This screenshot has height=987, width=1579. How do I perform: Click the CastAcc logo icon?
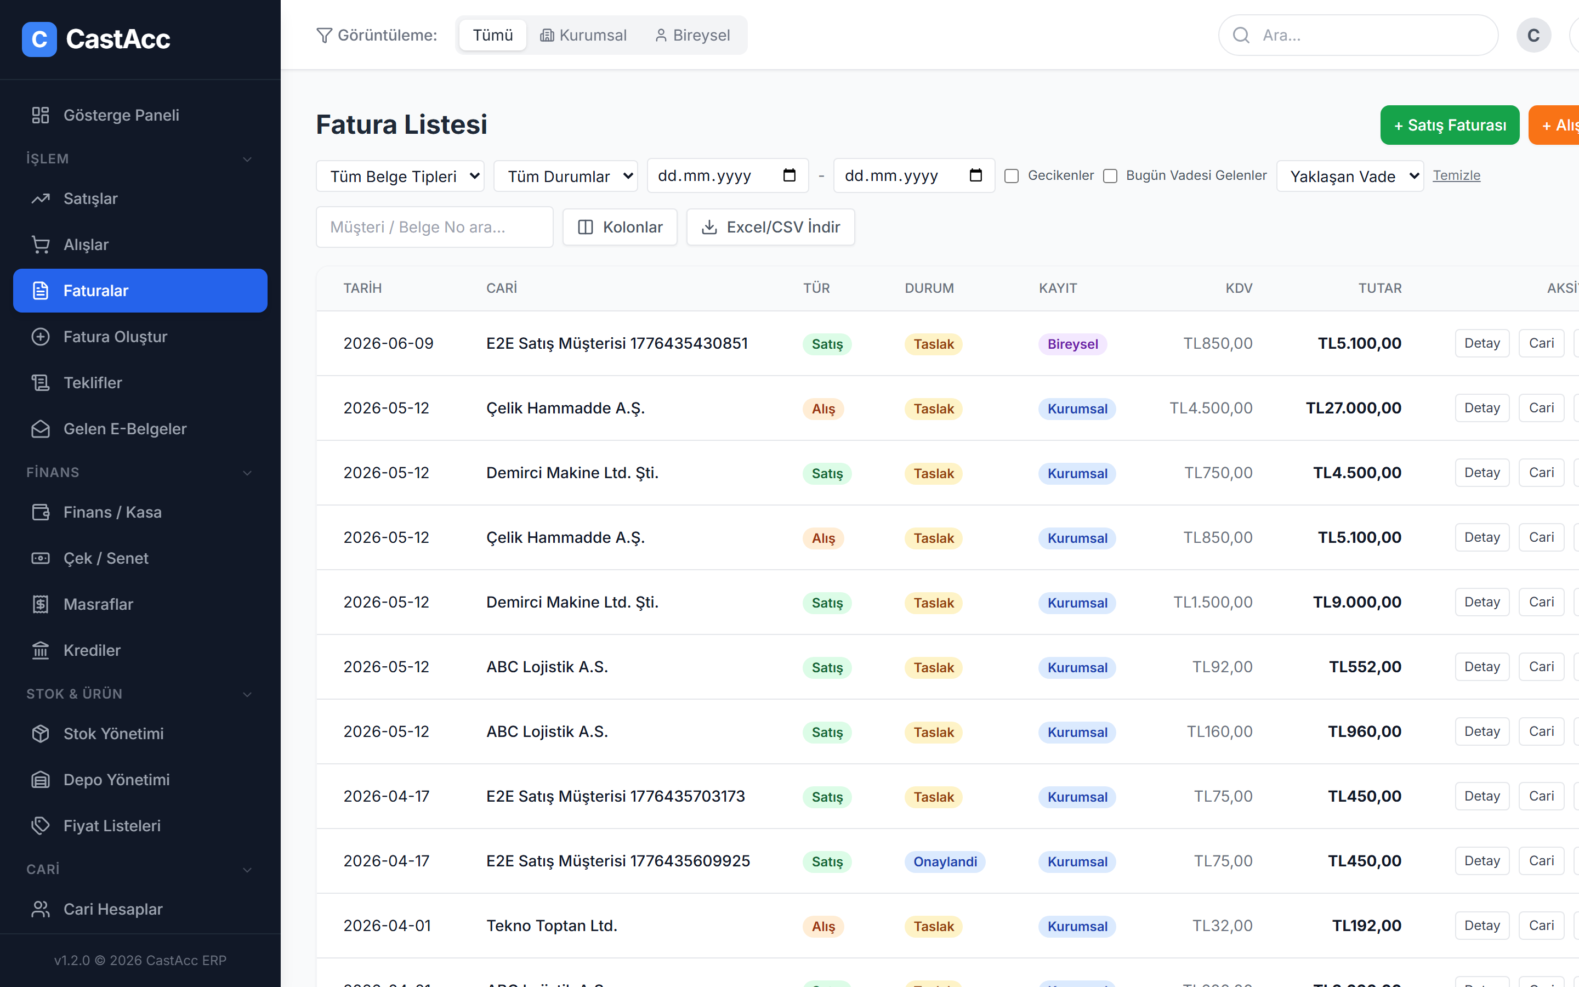pos(39,39)
